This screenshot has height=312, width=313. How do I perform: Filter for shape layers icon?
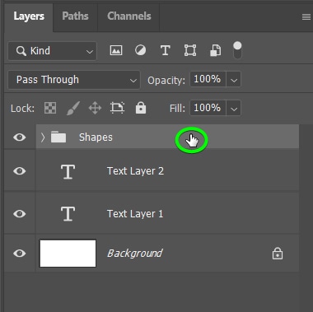[190, 50]
